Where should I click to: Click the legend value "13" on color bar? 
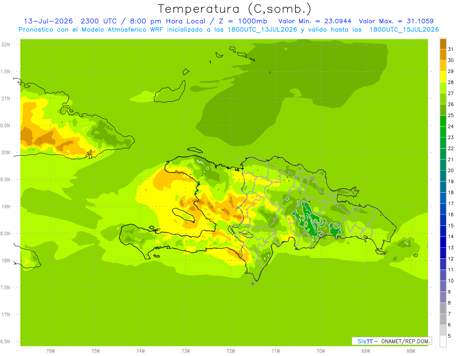(x=451, y=248)
